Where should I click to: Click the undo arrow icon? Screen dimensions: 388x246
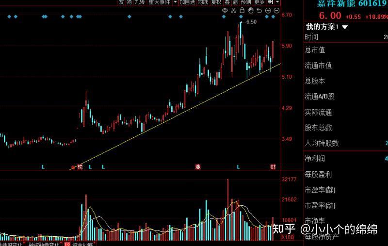pos(259,10)
